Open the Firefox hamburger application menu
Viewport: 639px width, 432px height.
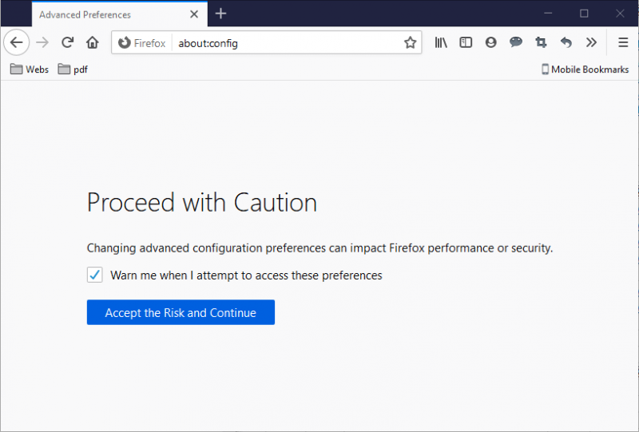point(623,42)
